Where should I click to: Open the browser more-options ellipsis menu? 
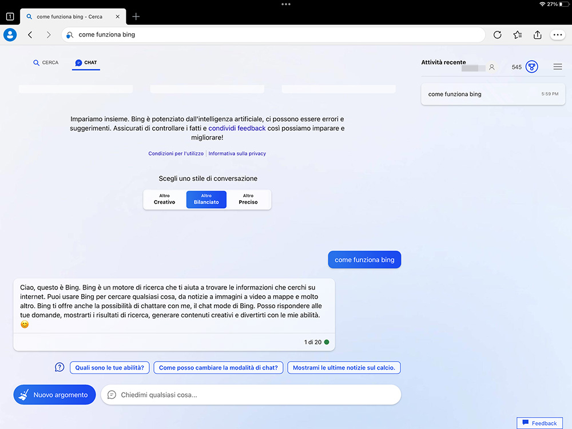tap(558, 35)
